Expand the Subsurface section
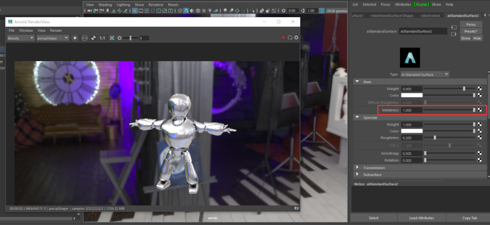This screenshot has width=490, height=225. pyautogui.click(x=358, y=174)
